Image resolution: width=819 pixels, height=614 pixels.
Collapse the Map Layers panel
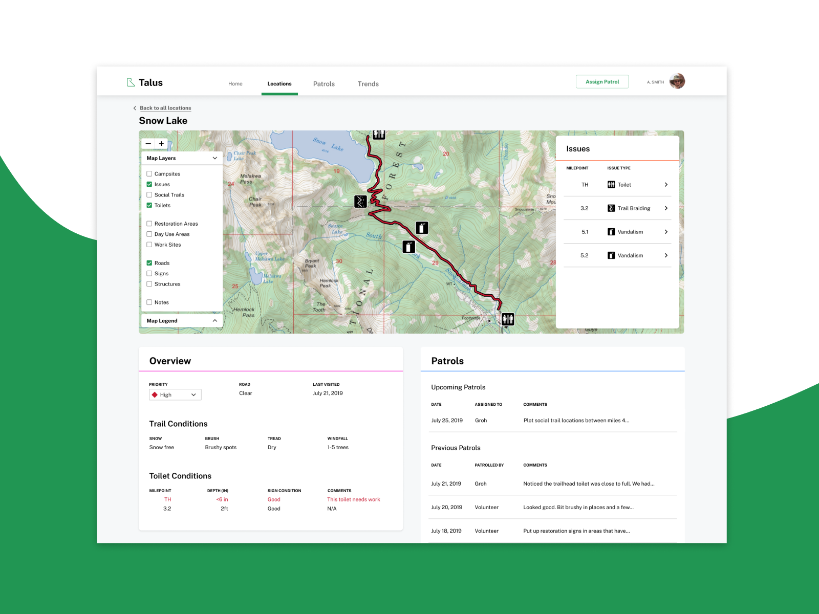tap(214, 158)
